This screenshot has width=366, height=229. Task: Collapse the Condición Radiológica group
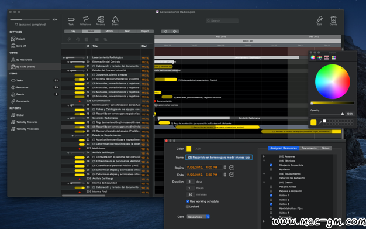[x=68, y=118]
